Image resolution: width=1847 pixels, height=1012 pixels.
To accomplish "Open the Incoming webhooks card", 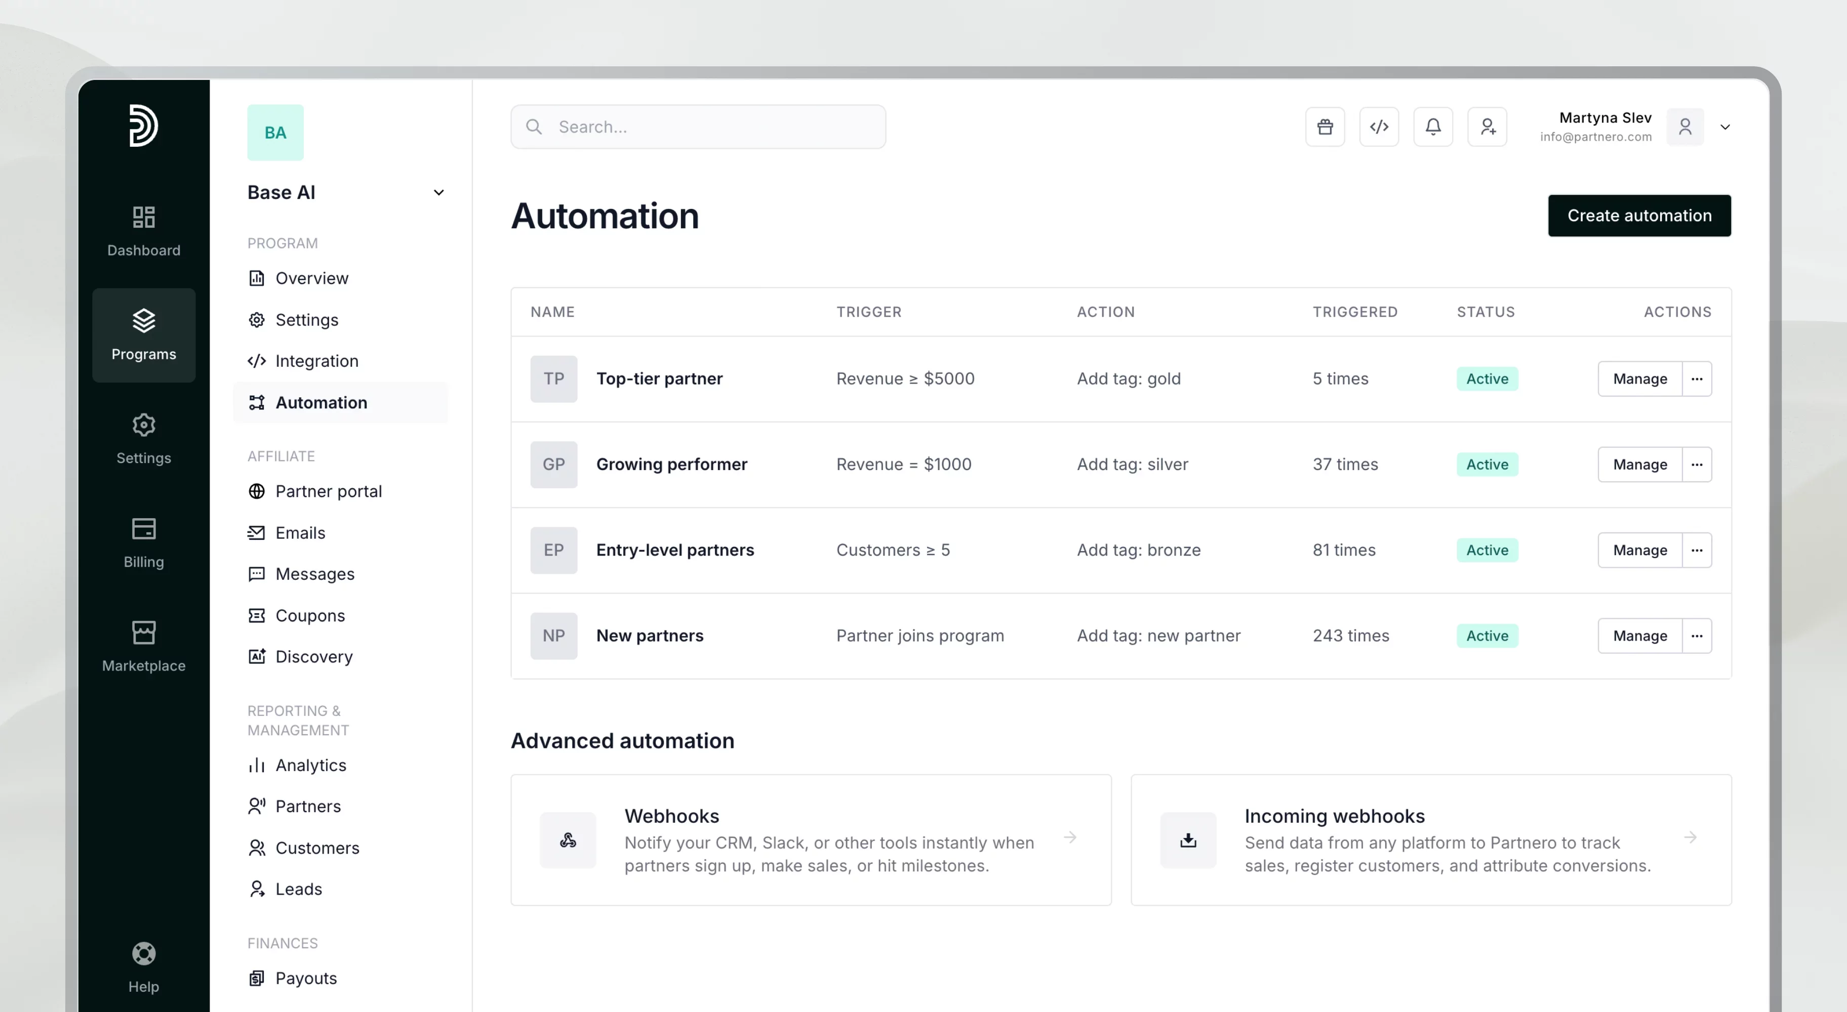I will point(1430,839).
